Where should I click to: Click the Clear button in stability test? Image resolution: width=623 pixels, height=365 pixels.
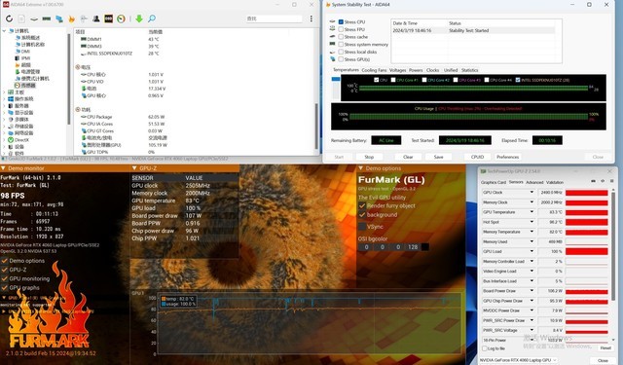[408, 157]
